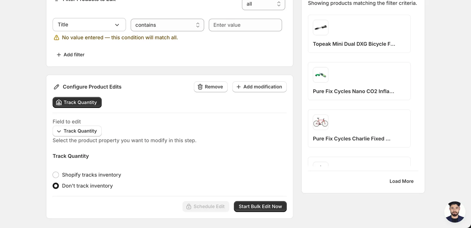
Task: Open Pure Fix Nano CO2 inflator thumbnail
Action: [321, 75]
